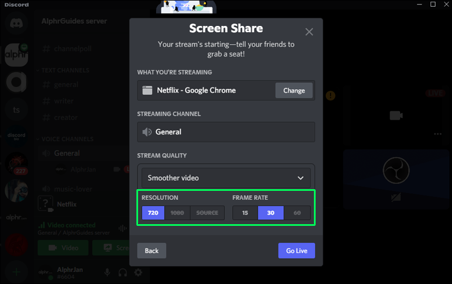452x284 pixels.
Task: Click the Screen share button in voice panel
Action: 111,248
